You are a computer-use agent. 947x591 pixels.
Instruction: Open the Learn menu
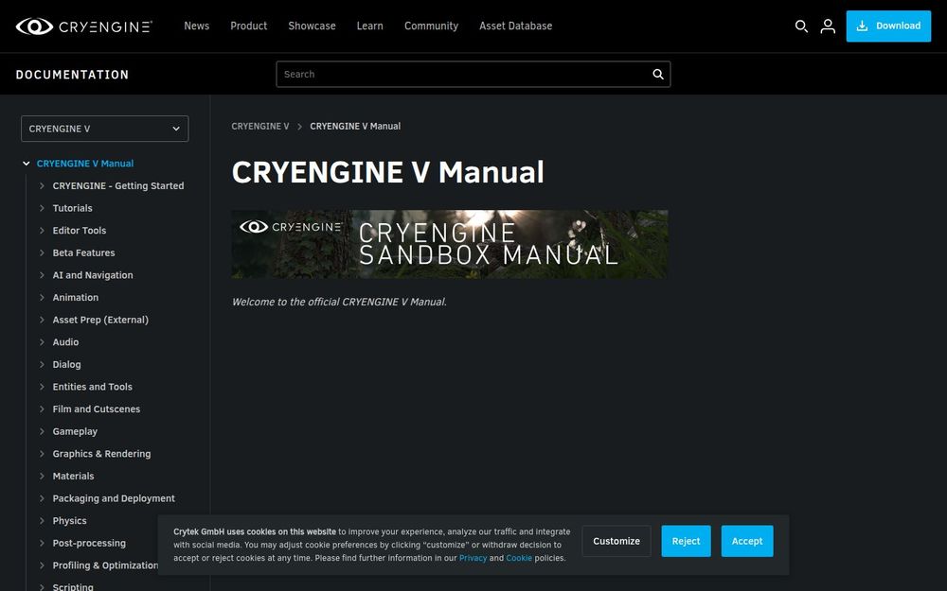(x=369, y=26)
